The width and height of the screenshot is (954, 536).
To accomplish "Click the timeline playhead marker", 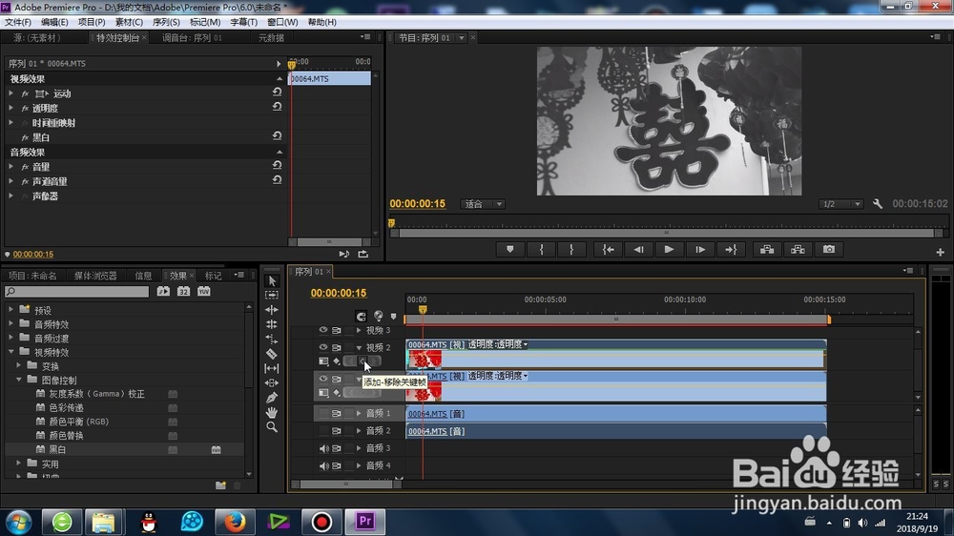I will coord(423,310).
